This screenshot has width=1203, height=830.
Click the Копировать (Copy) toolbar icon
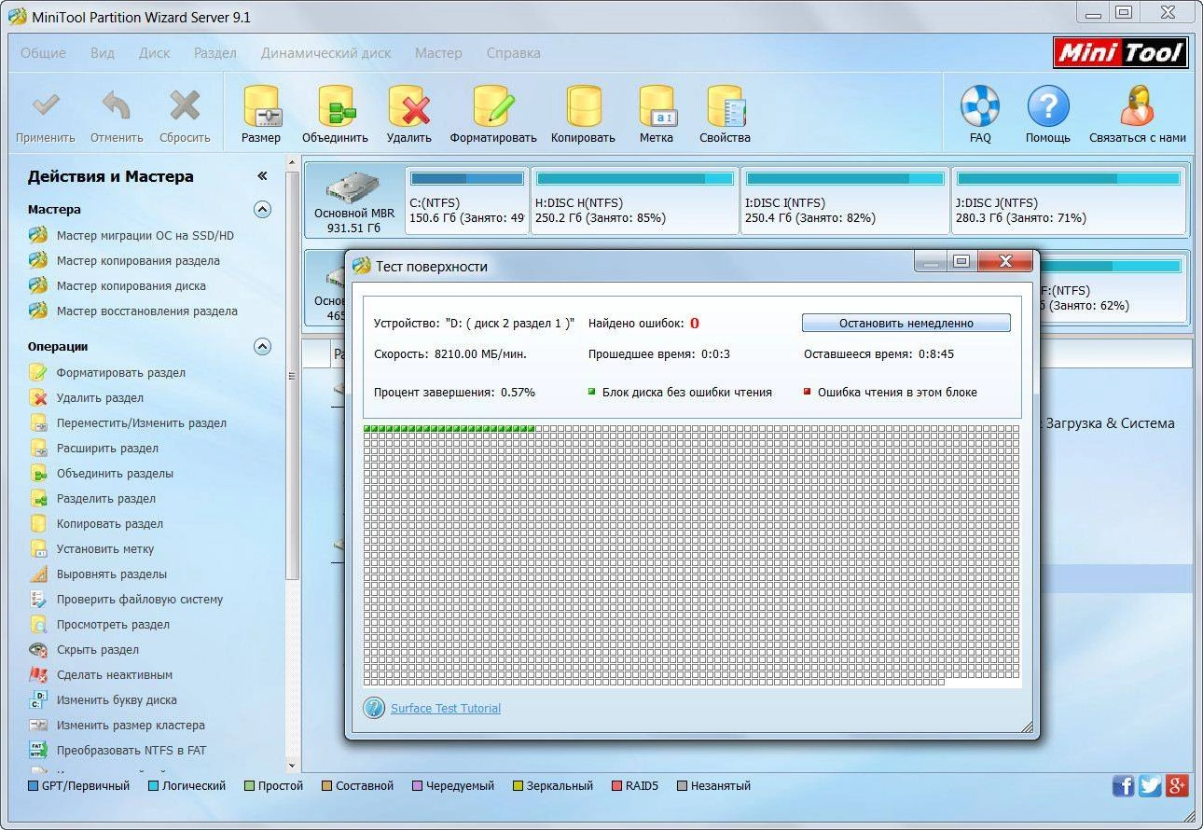point(584,106)
